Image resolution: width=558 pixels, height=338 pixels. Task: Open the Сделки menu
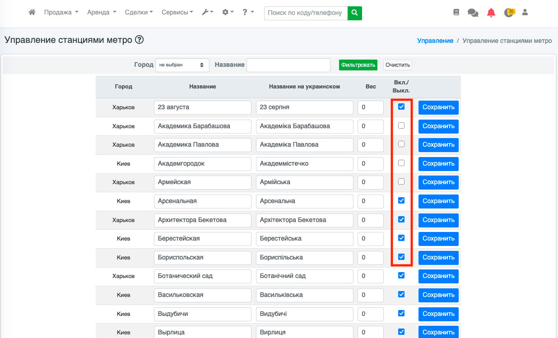[x=139, y=13]
